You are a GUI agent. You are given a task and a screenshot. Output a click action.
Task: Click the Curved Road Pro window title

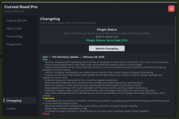click(x=21, y=7)
